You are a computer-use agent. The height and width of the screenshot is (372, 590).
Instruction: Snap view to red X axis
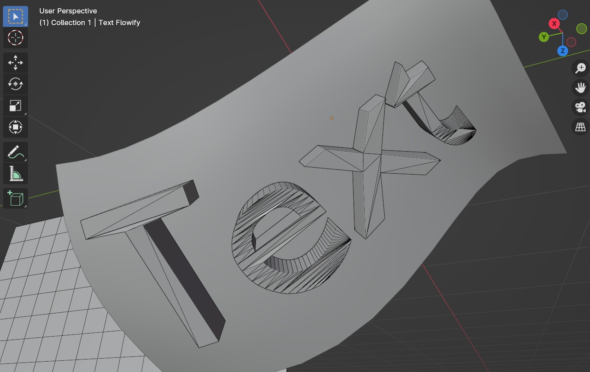[x=554, y=24]
